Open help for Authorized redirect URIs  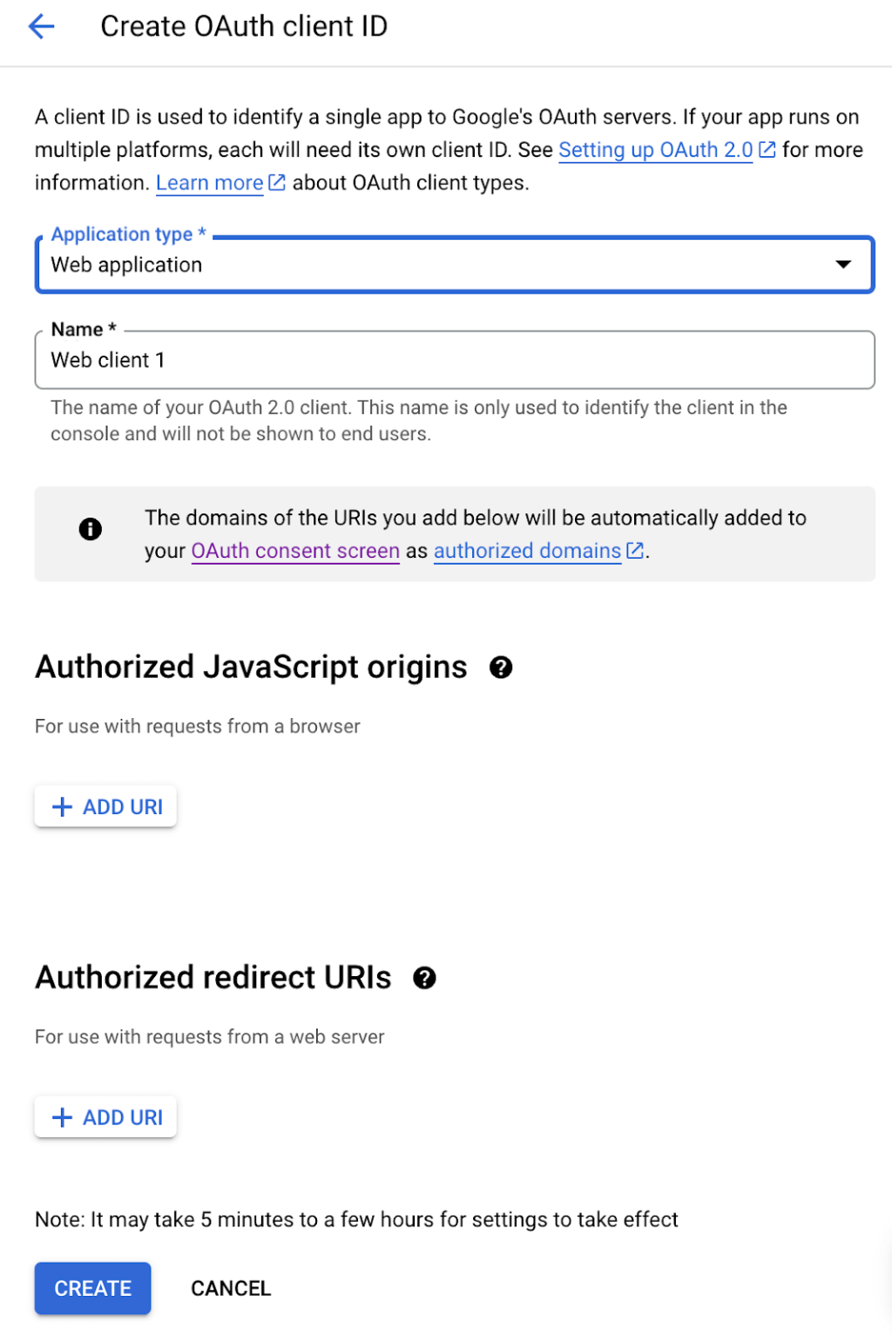pyautogui.click(x=425, y=978)
